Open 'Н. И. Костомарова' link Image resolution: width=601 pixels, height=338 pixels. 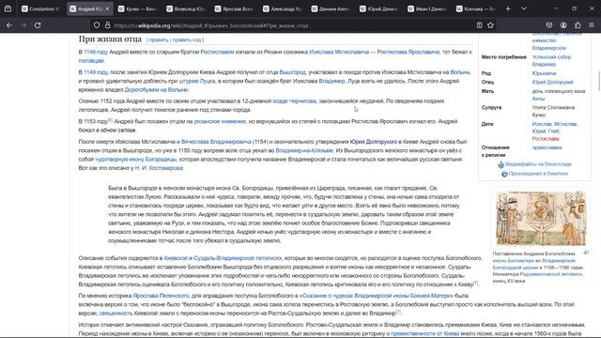pyautogui.click(x=159, y=168)
